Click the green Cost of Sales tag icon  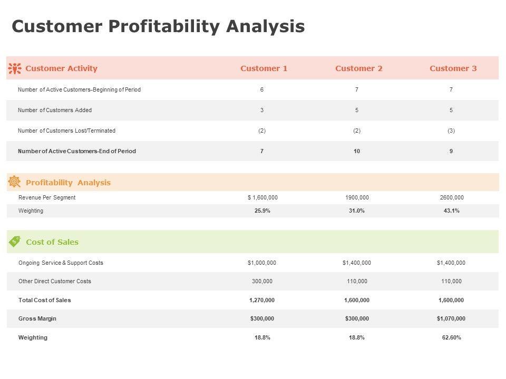pos(15,242)
